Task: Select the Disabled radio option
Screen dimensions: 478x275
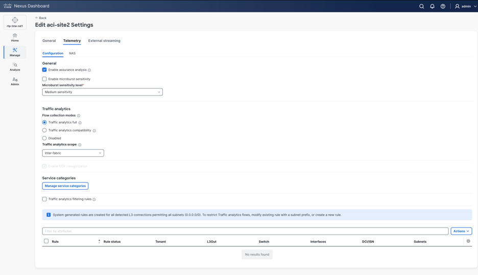Action: [x=44, y=138]
